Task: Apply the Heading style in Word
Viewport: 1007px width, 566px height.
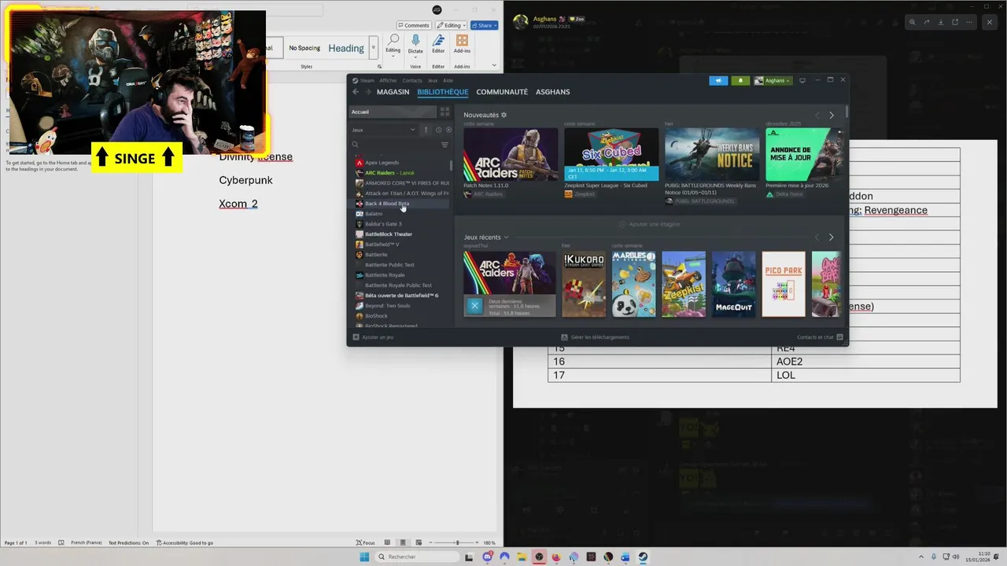Action: 346,48
